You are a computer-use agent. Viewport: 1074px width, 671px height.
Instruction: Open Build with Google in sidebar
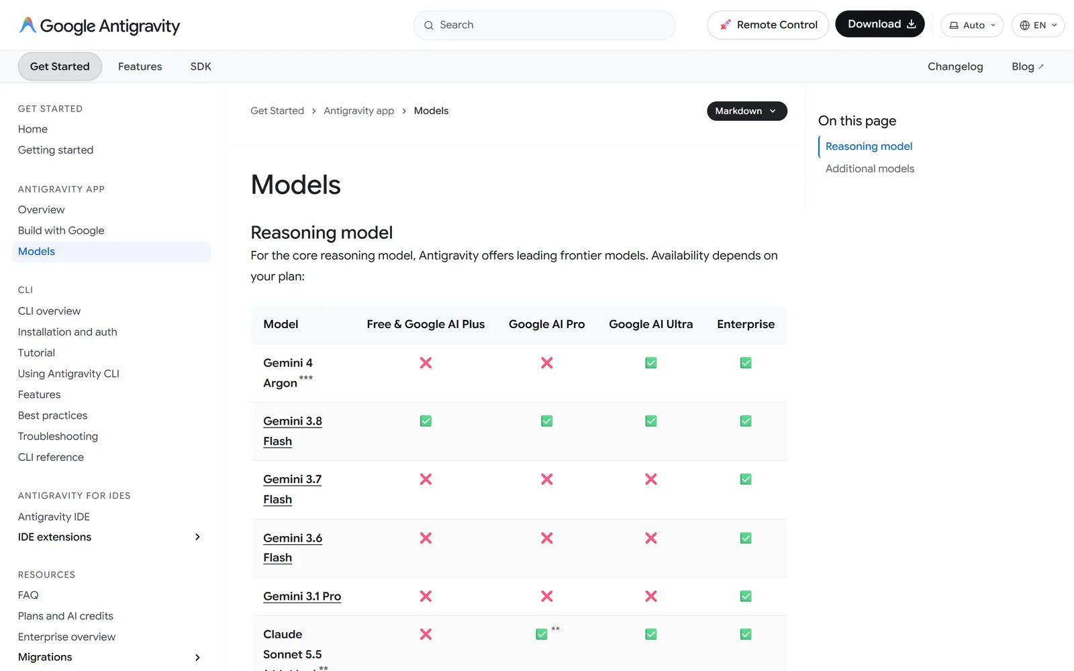click(61, 230)
